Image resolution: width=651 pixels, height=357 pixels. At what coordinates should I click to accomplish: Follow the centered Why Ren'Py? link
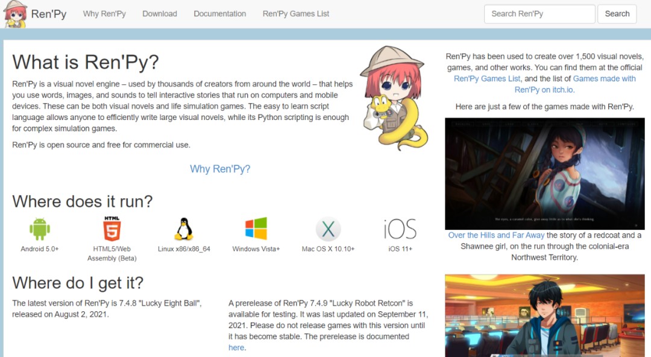pyautogui.click(x=220, y=169)
